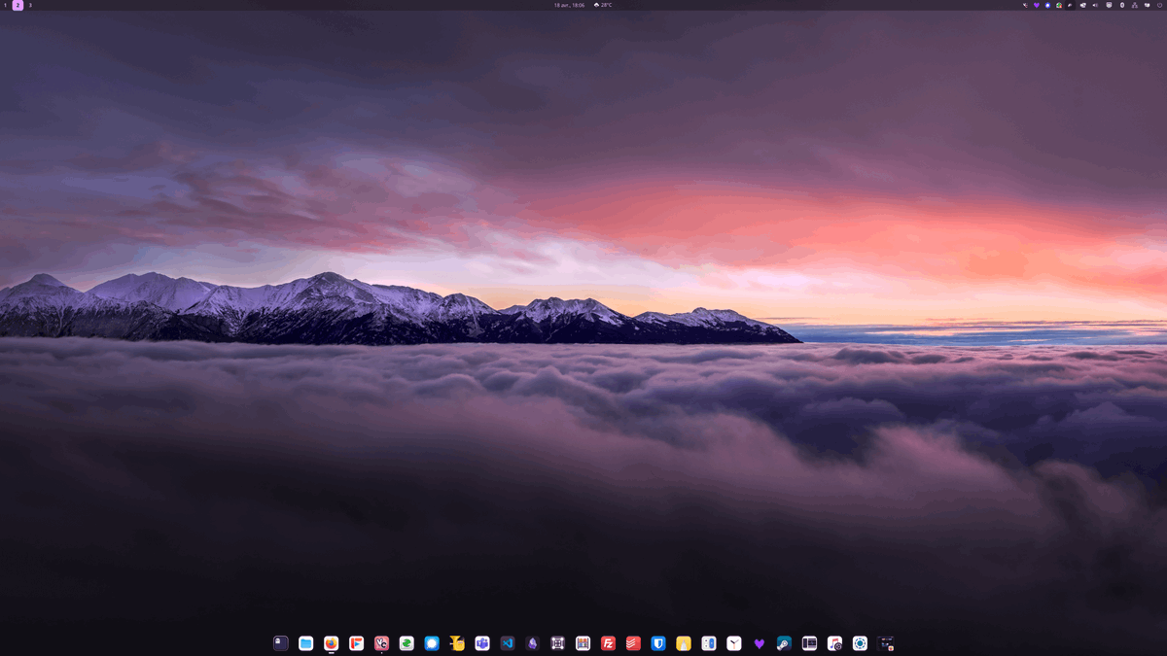
Task: Open Todoist from the dock
Action: pyautogui.click(x=634, y=642)
